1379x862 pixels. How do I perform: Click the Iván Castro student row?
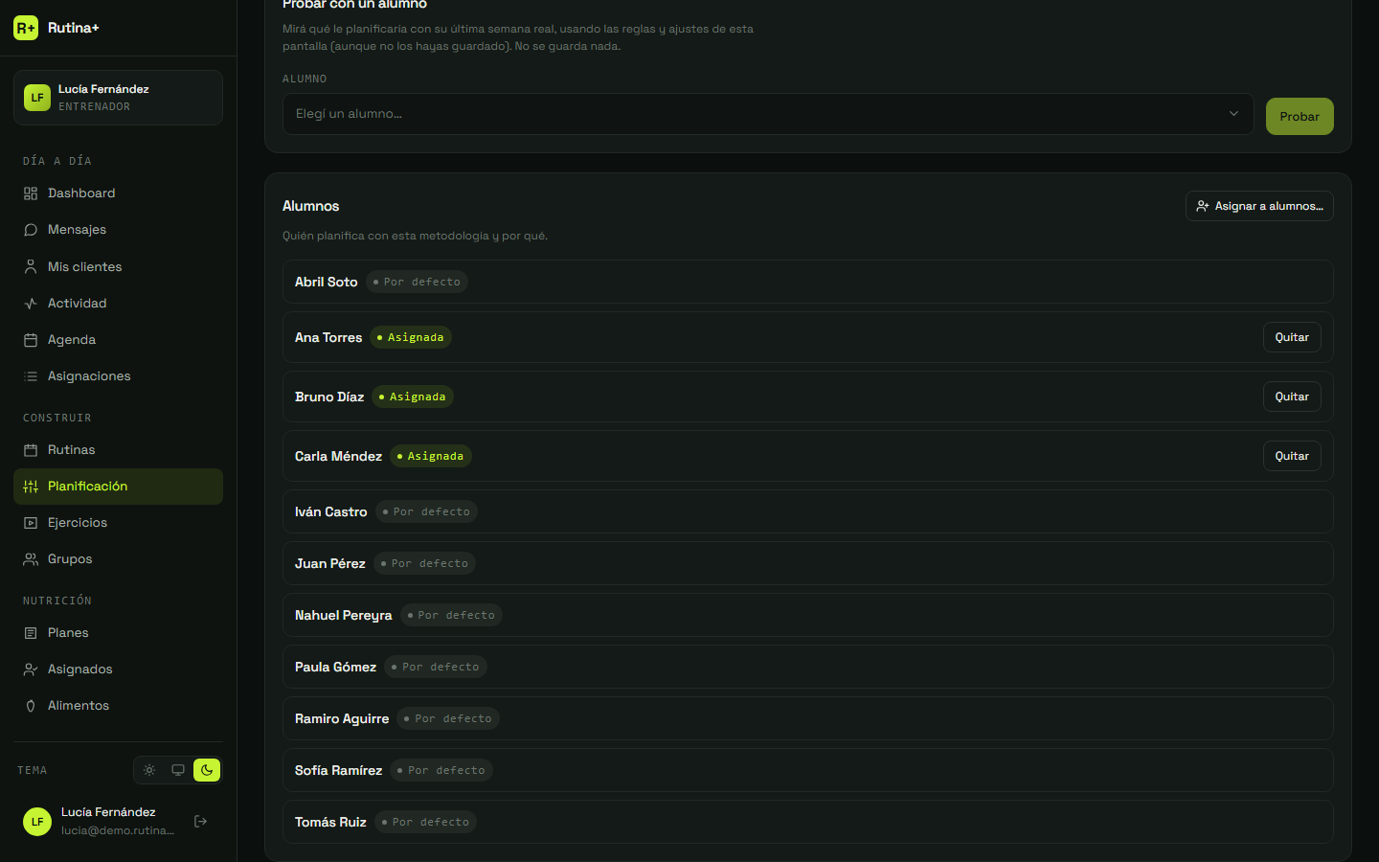[x=808, y=511]
